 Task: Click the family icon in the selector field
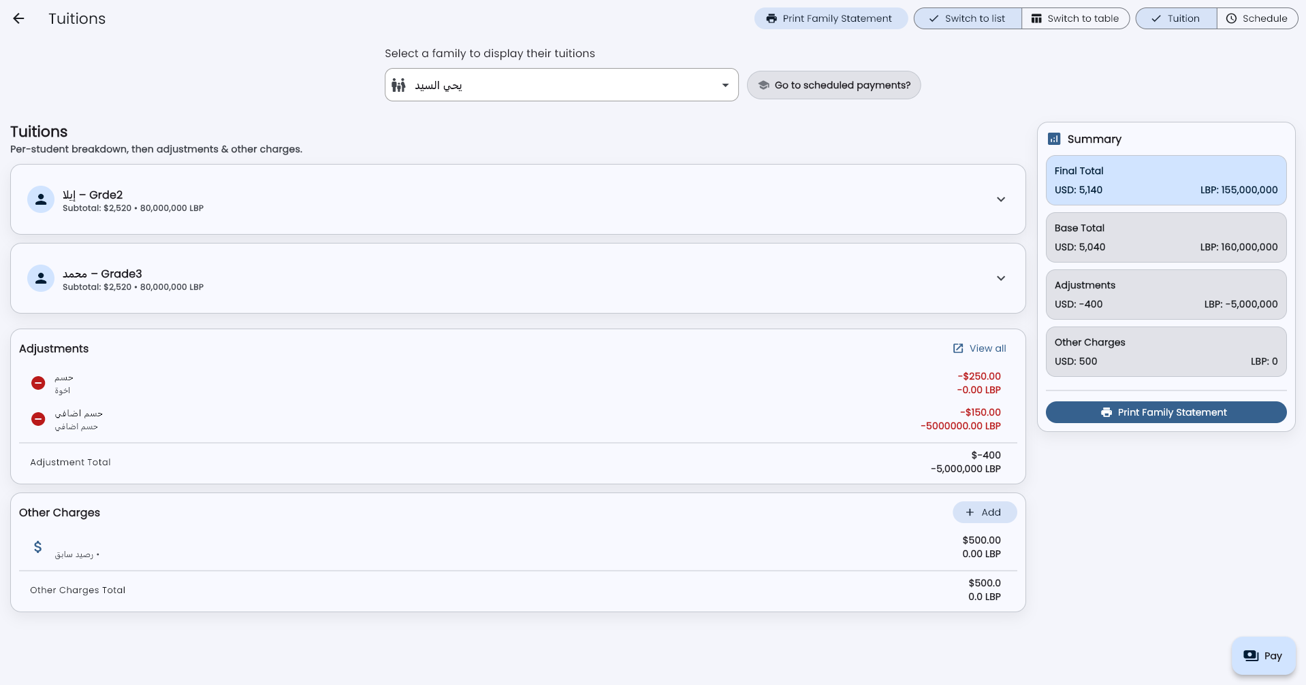click(x=399, y=85)
